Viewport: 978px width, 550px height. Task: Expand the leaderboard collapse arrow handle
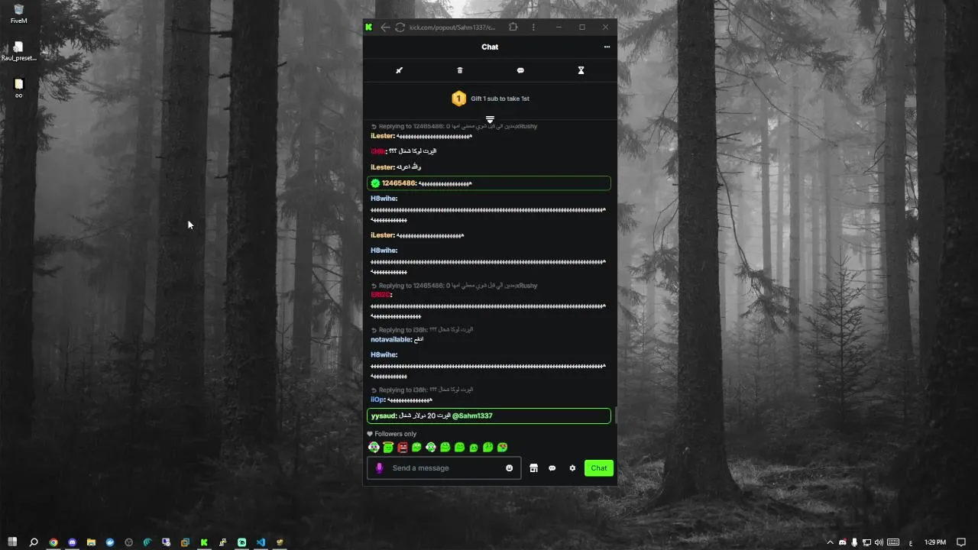490,119
